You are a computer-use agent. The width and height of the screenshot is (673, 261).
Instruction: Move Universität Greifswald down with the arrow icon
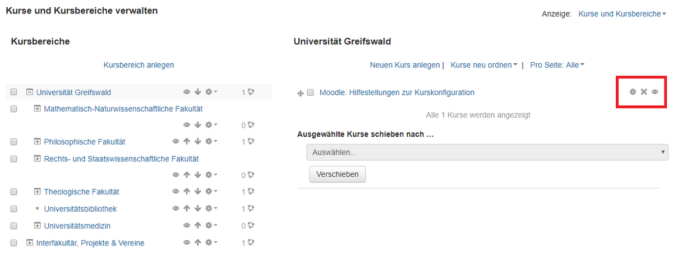click(197, 92)
